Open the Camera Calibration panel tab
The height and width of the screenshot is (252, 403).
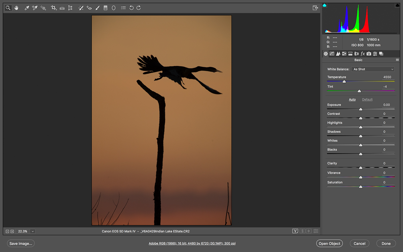pyautogui.click(x=369, y=54)
